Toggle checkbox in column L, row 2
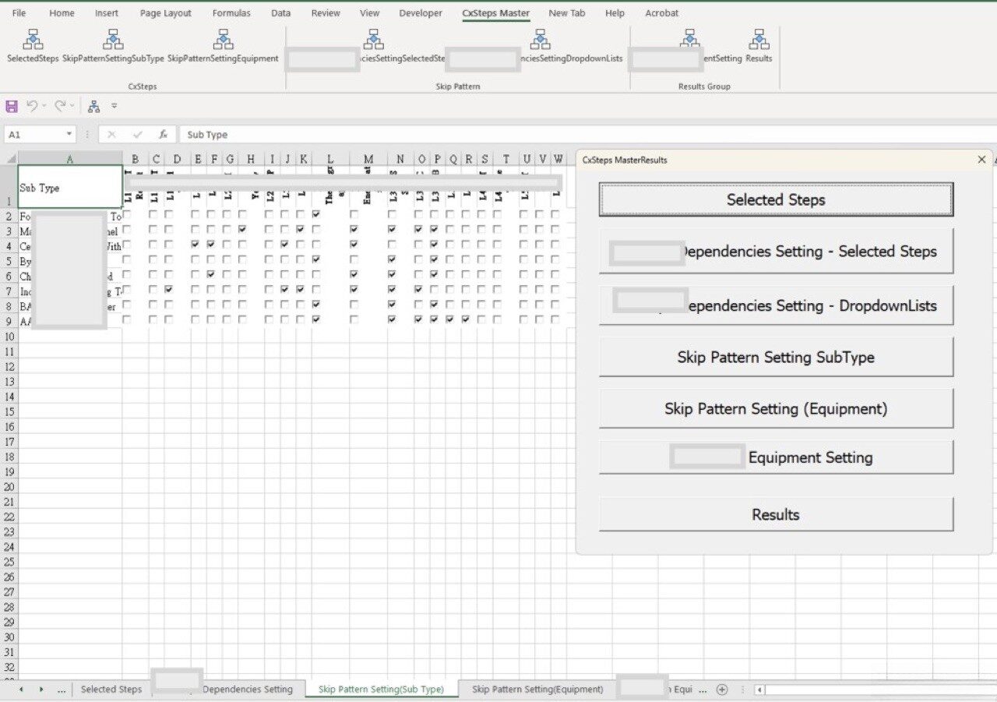Viewport: 997px width, 702px height. click(x=315, y=214)
